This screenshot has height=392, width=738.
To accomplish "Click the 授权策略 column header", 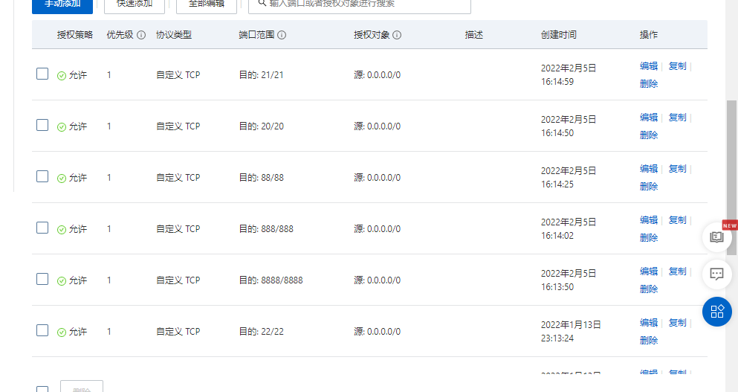I will pos(75,35).
